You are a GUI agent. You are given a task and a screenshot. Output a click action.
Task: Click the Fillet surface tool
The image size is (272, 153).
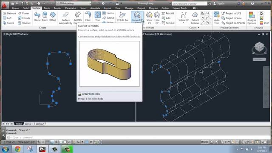88,17
